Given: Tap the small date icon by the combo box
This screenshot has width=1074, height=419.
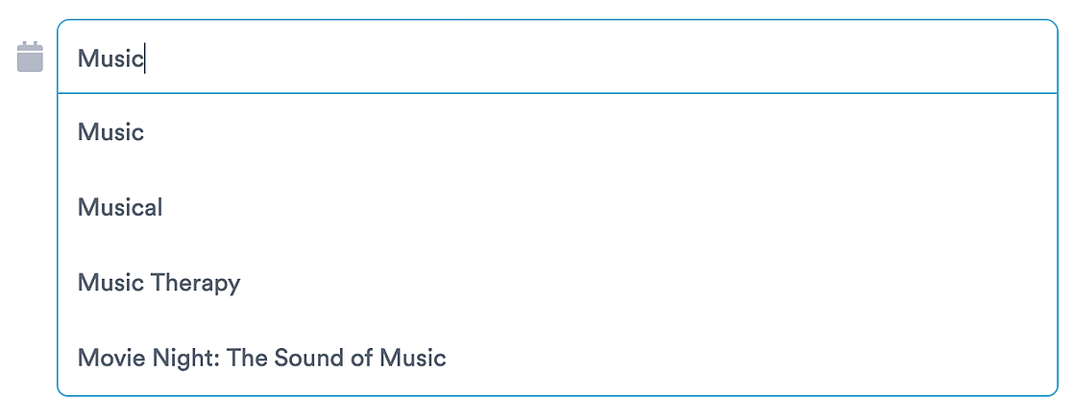Looking at the screenshot, I should pyautogui.click(x=31, y=57).
